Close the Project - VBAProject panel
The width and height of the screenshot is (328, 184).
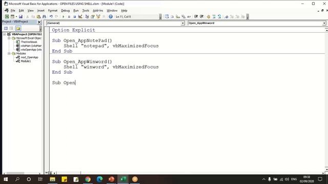(39, 22)
